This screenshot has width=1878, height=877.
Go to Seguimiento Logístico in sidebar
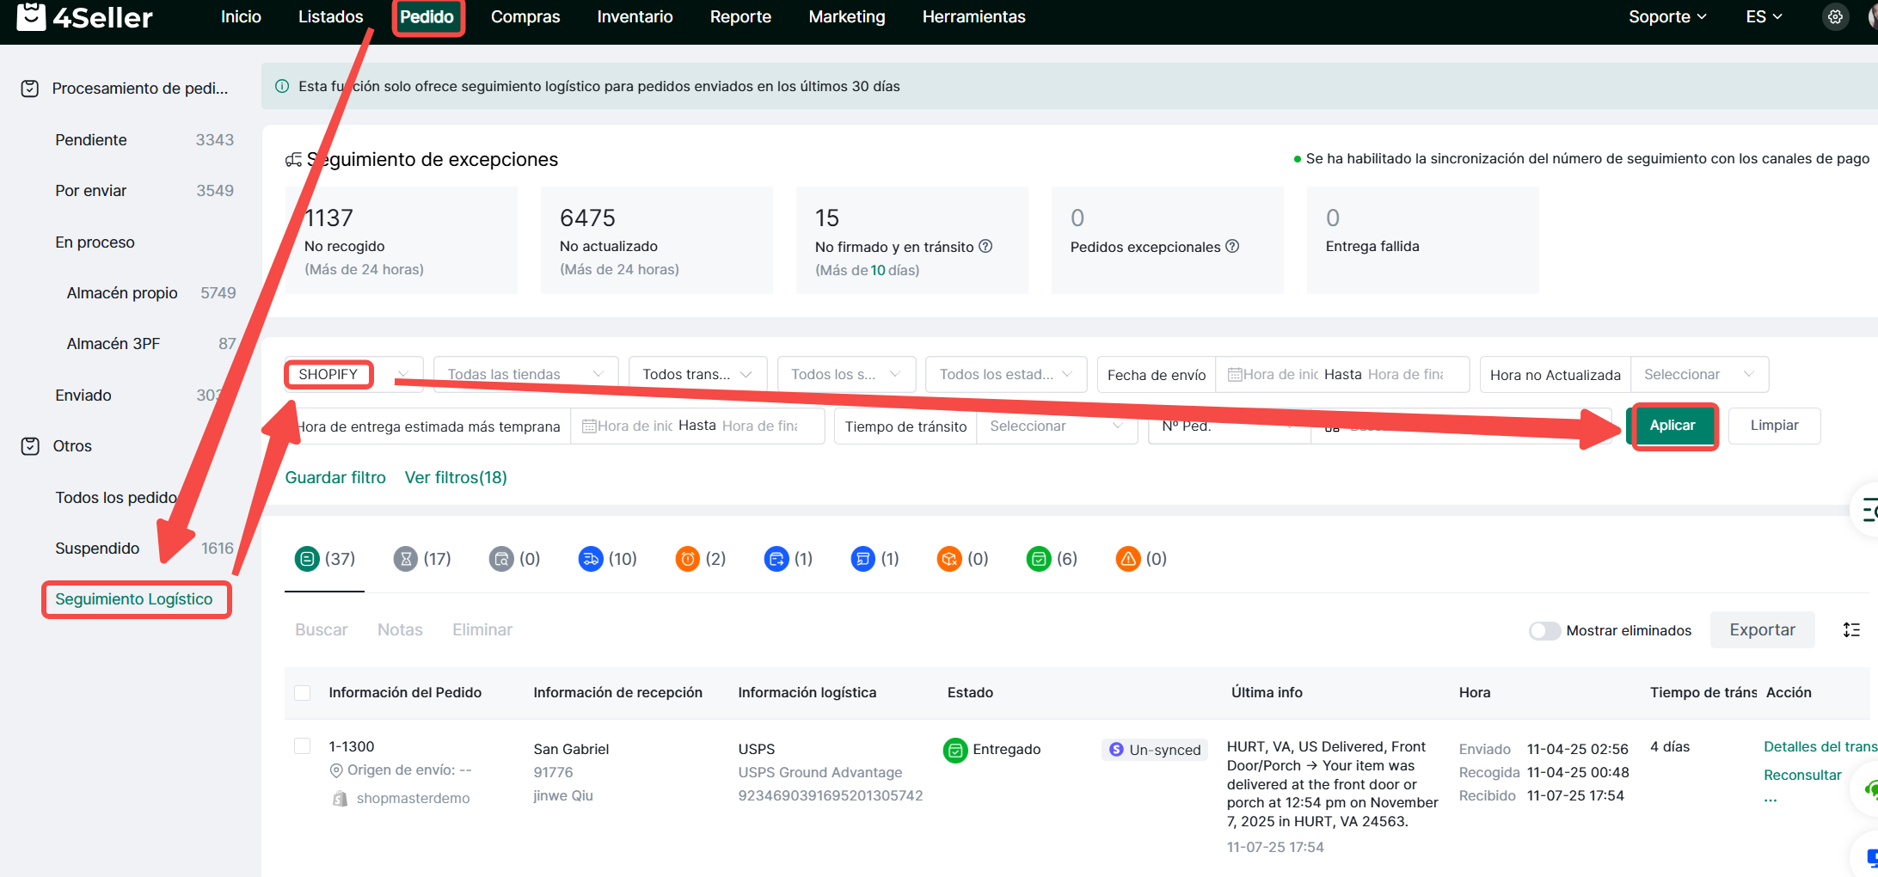point(134,599)
